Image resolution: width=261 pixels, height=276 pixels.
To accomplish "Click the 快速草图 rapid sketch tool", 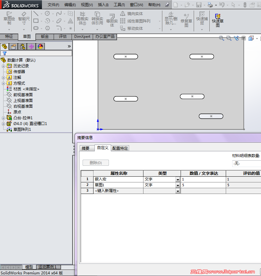I will point(218,20).
